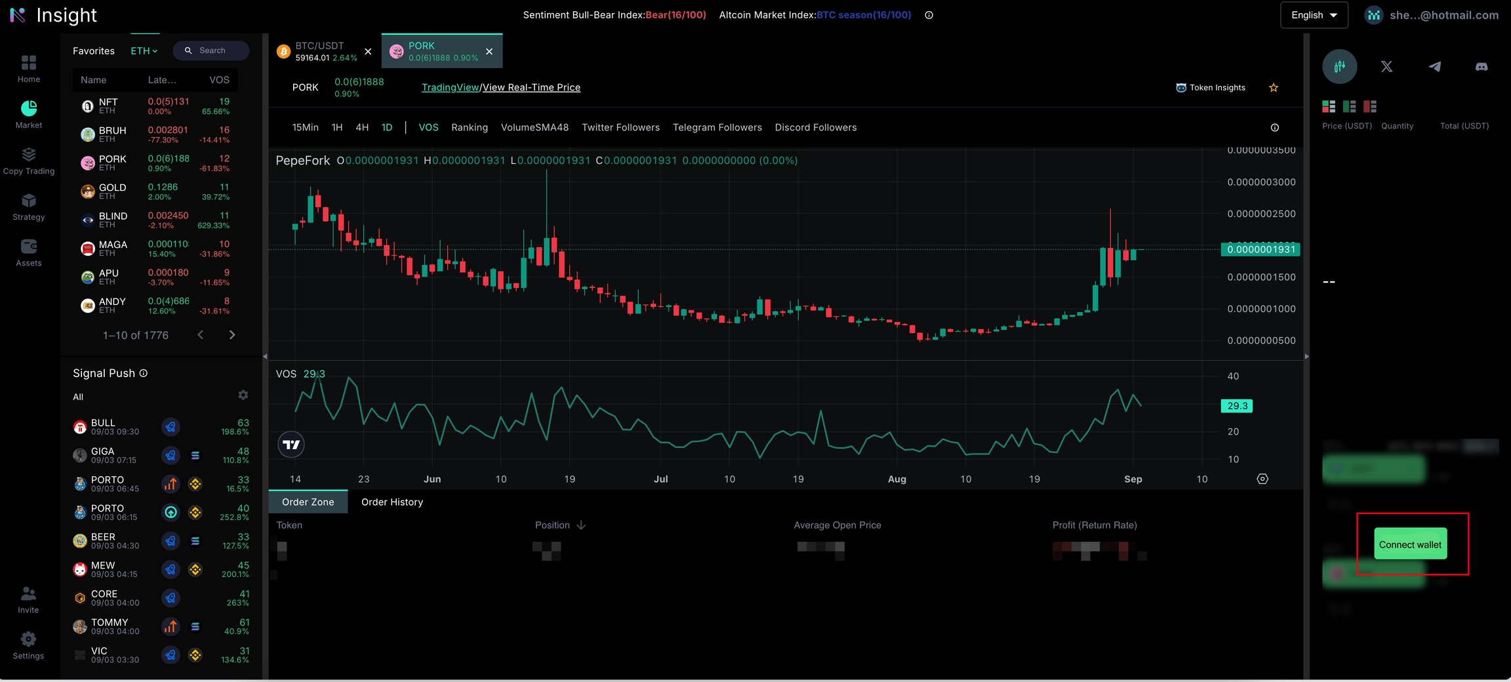Screen dimensions: 1511x682
Task: Open the Strategy sidebar section
Action: (29, 207)
